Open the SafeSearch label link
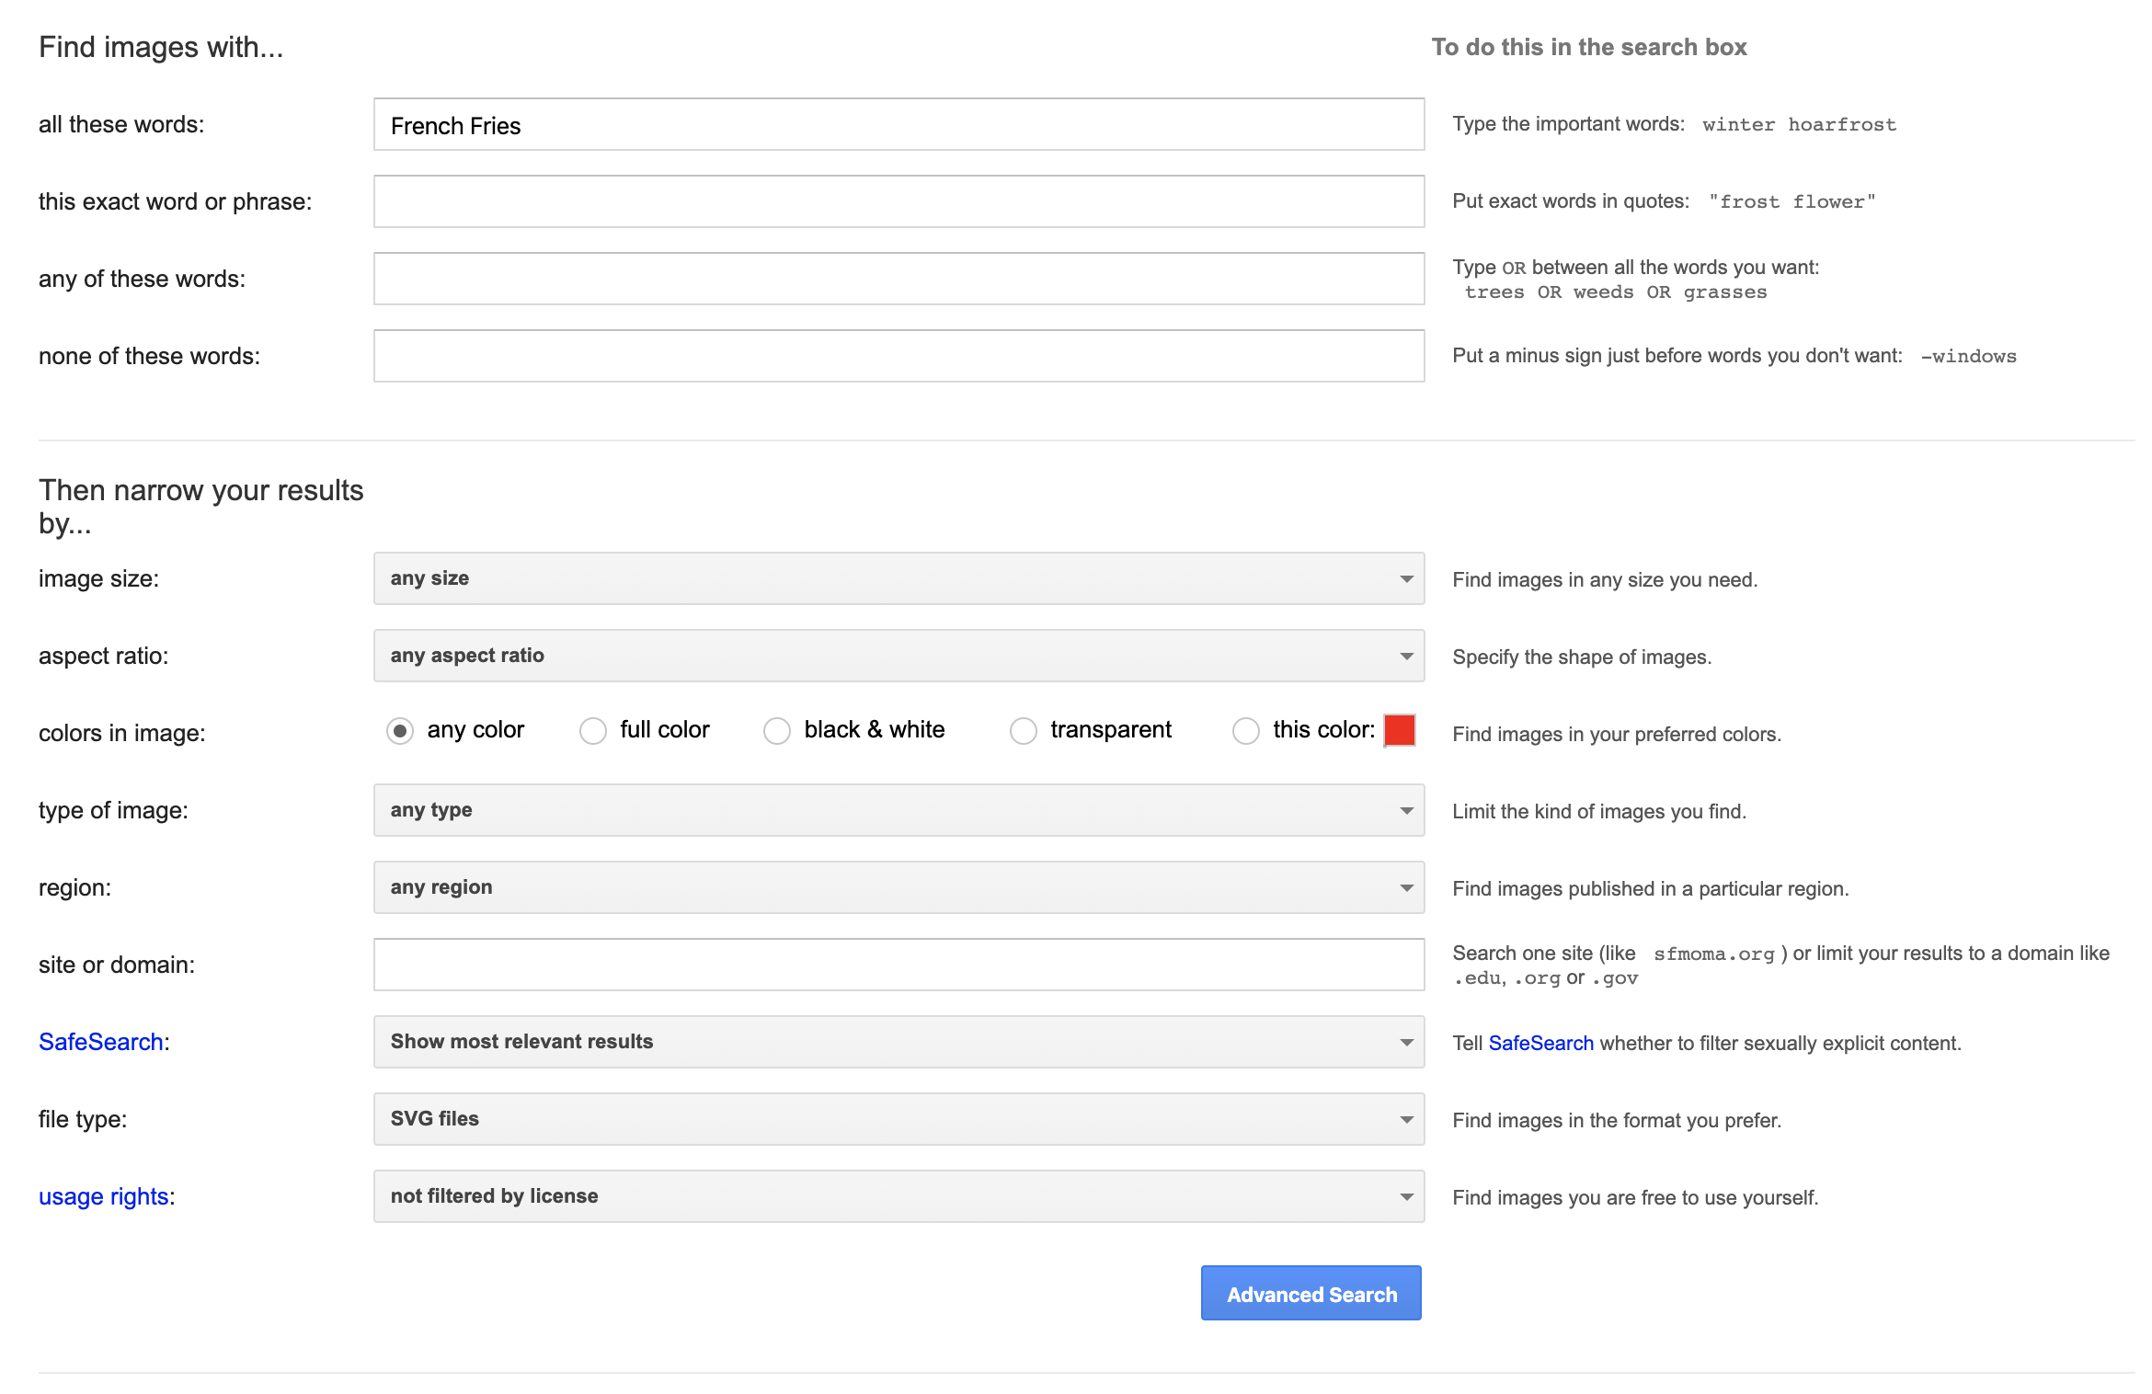 [x=101, y=1042]
